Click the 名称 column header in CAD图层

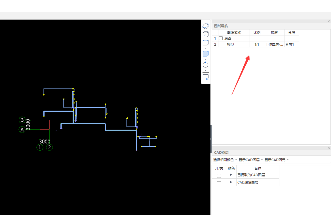point(258,168)
